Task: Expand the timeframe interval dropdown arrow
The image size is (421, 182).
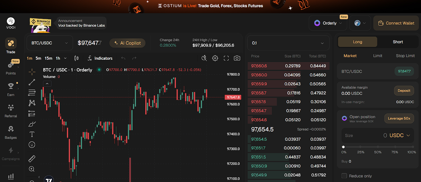Action: coord(65,58)
